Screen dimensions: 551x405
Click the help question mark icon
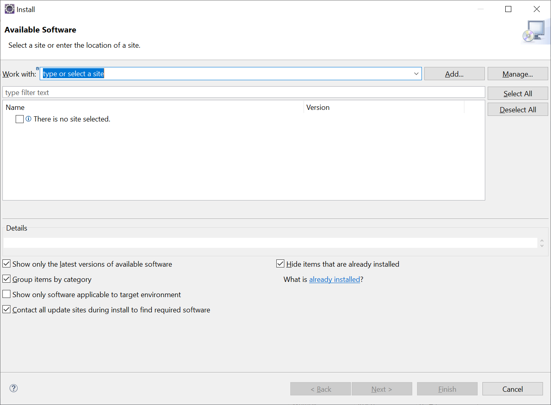(13, 388)
